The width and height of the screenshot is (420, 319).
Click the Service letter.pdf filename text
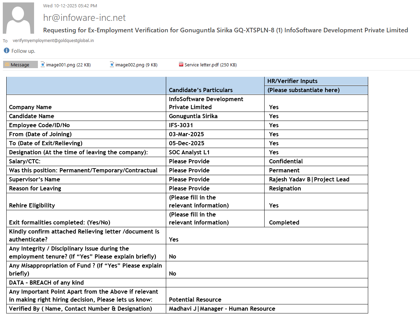click(210, 65)
